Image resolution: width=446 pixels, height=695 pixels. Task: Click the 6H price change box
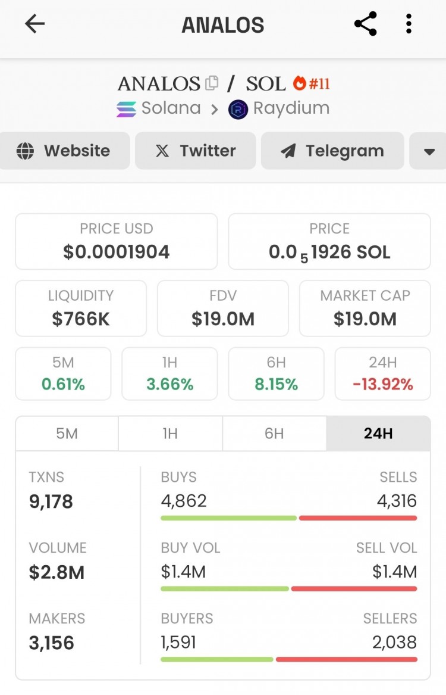pyautogui.click(x=276, y=373)
